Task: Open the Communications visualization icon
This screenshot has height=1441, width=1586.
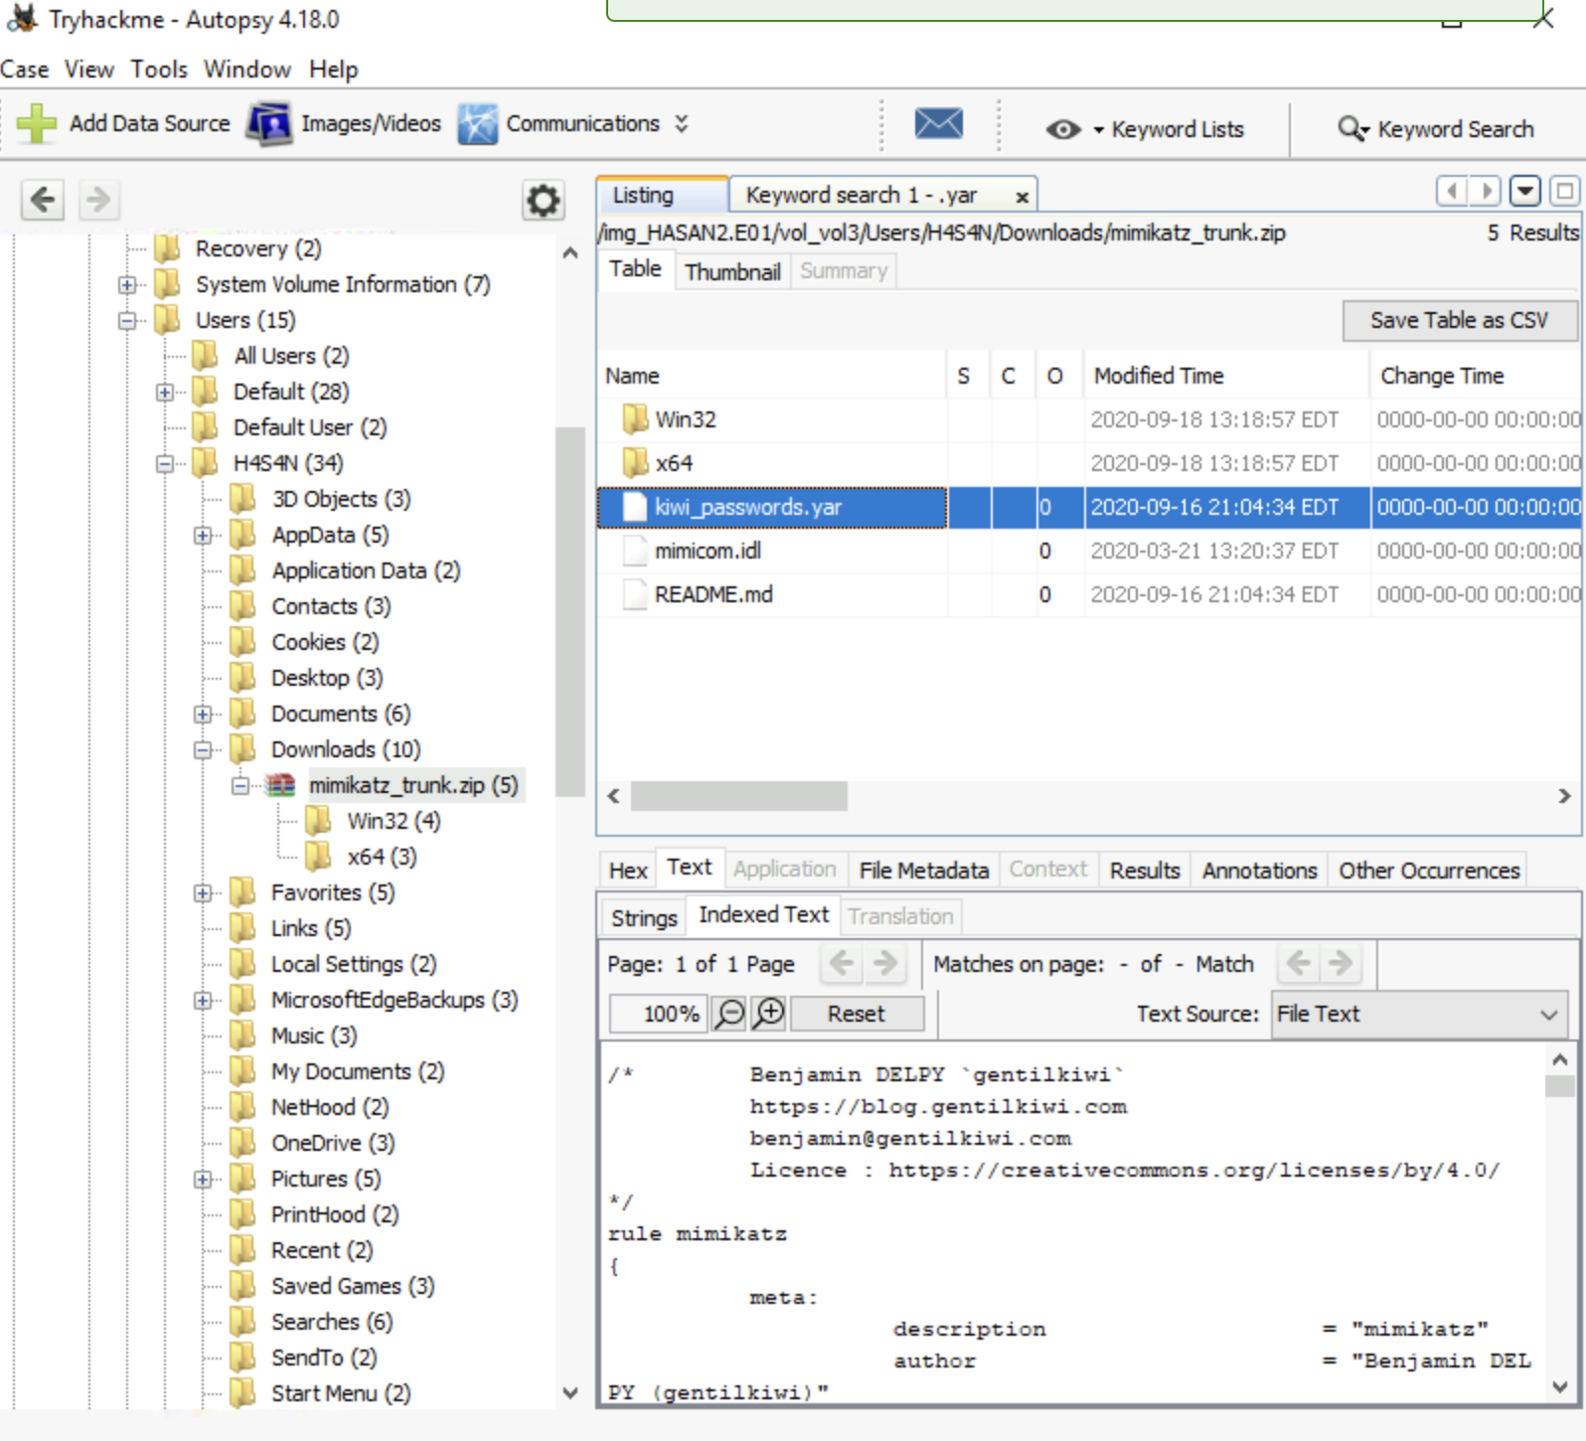Action: [x=477, y=123]
